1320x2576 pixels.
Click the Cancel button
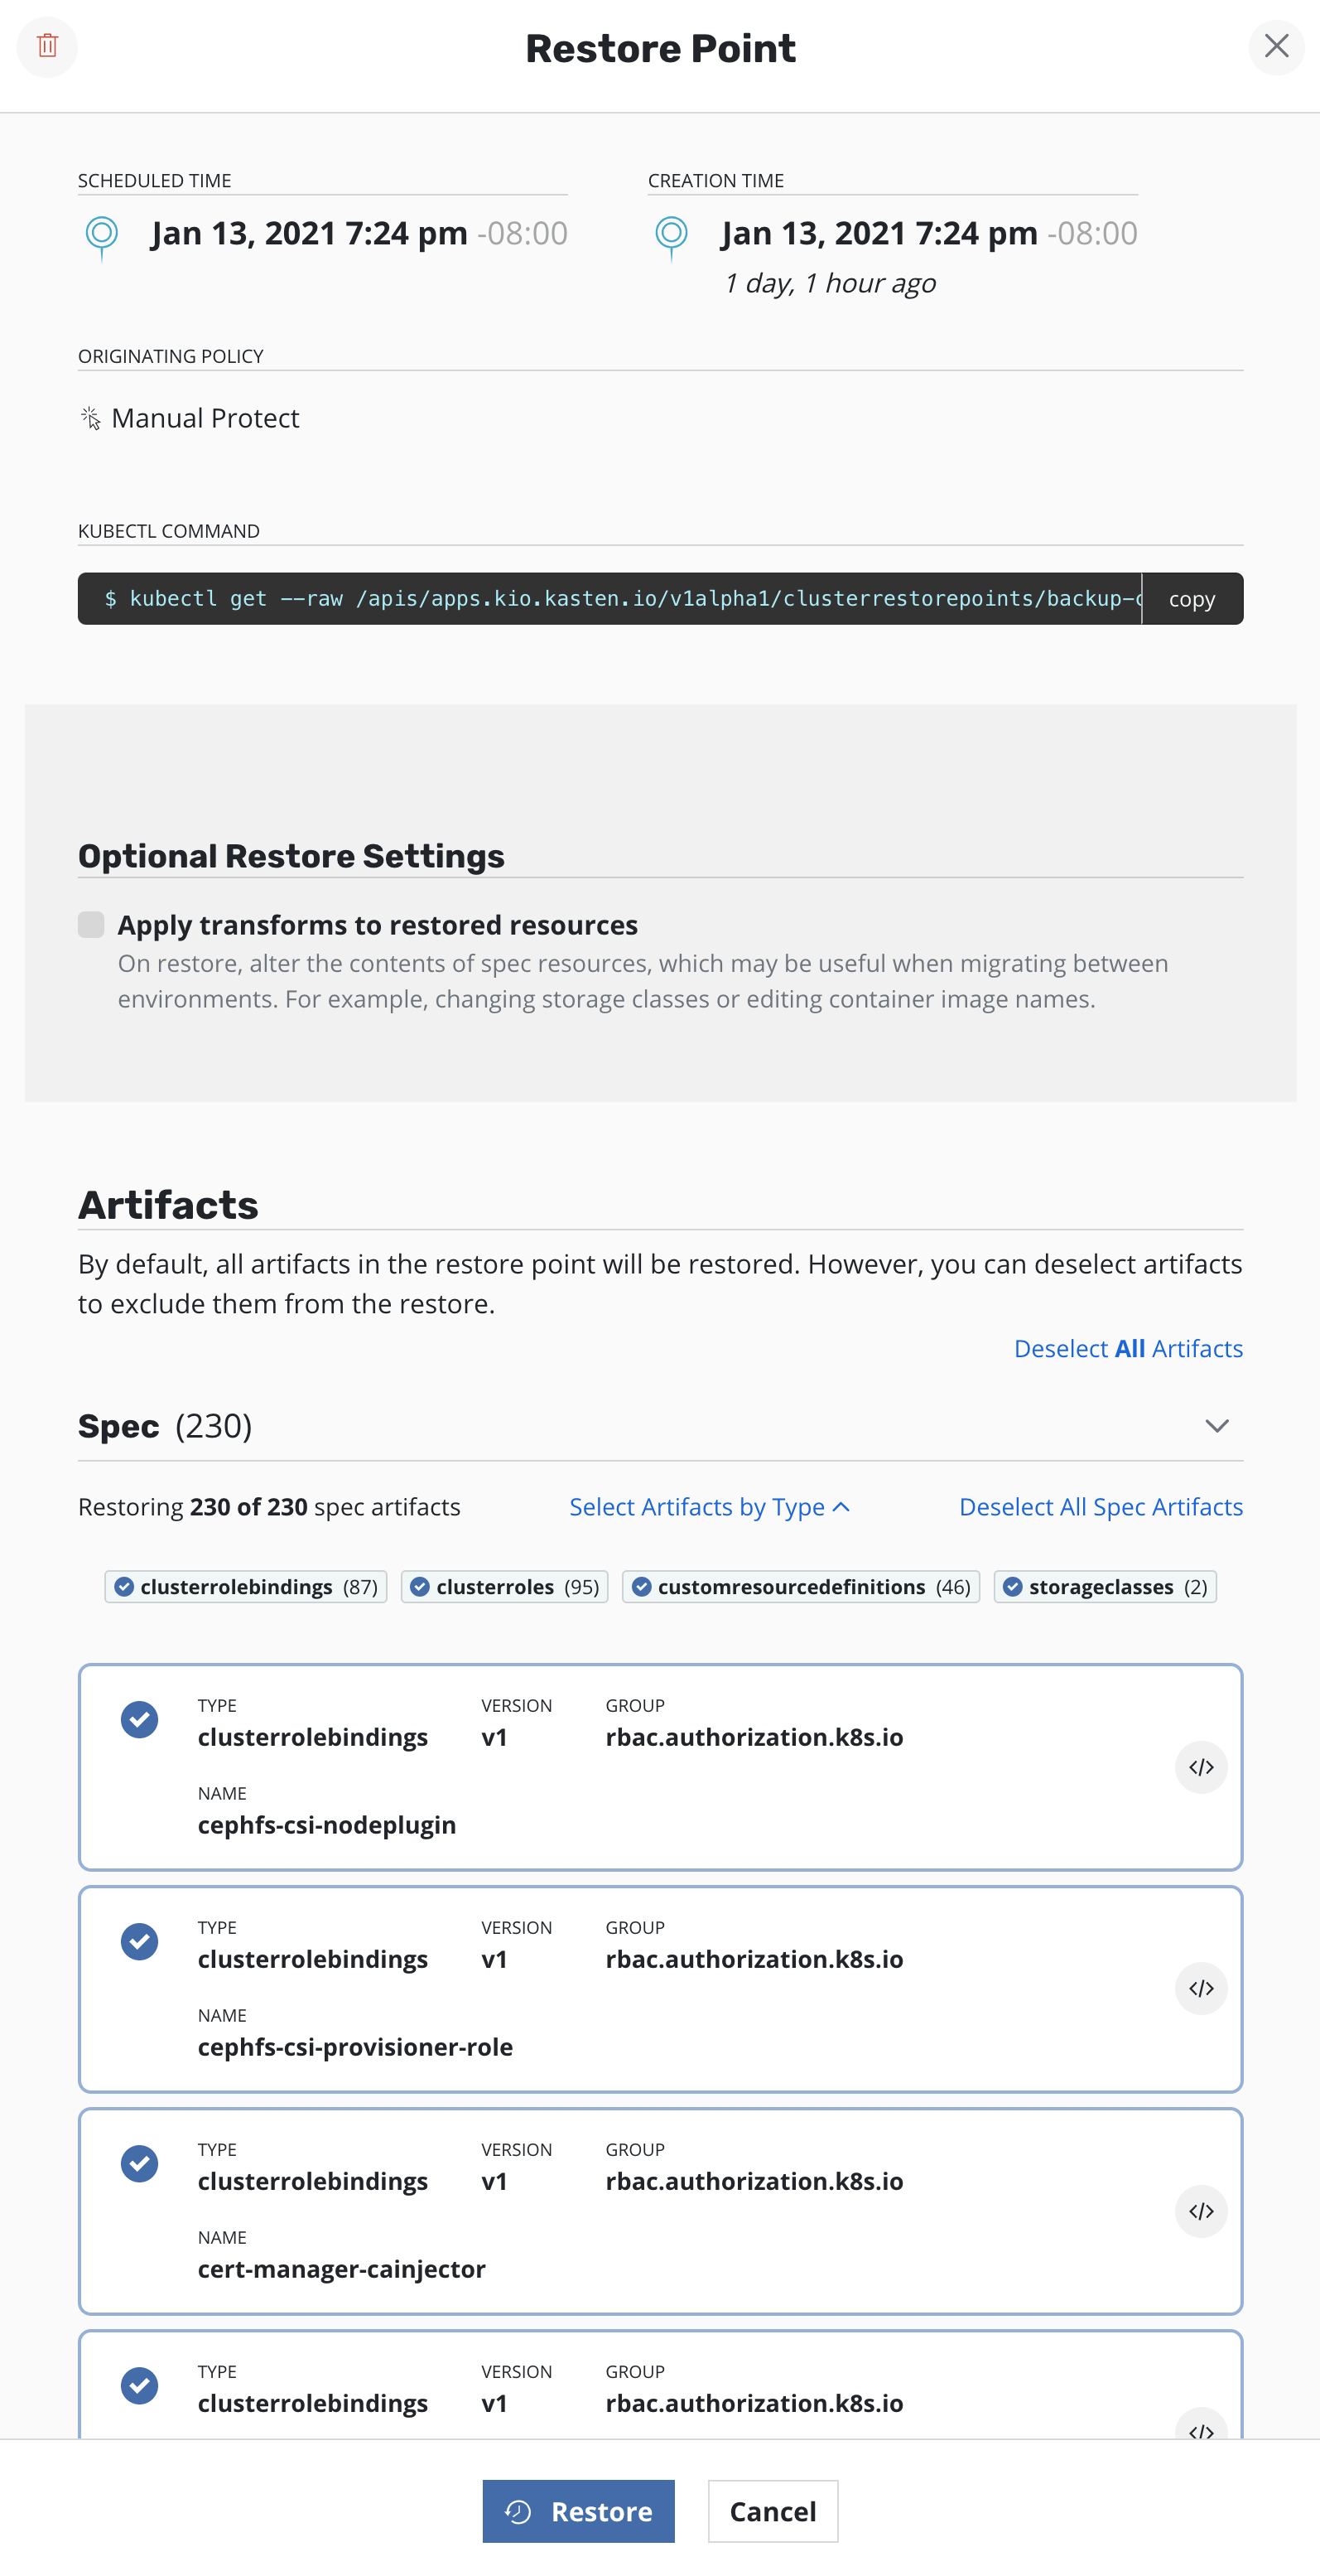pos(773,2511)
